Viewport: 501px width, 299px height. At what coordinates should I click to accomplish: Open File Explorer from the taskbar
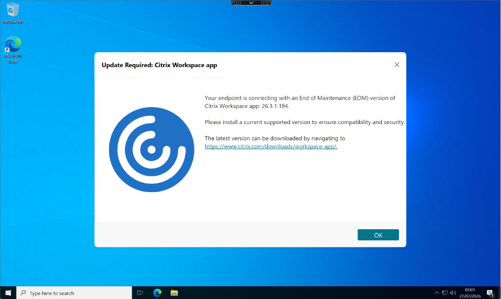[174, 292]
